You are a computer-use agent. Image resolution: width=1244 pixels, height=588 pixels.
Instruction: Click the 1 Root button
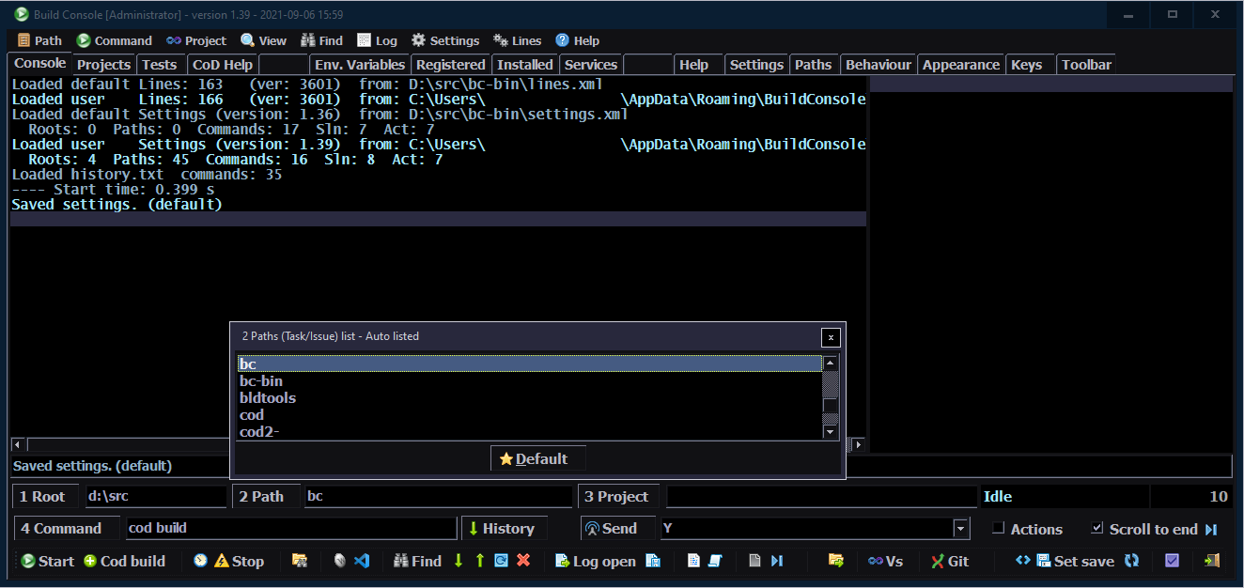pos(47,496)
